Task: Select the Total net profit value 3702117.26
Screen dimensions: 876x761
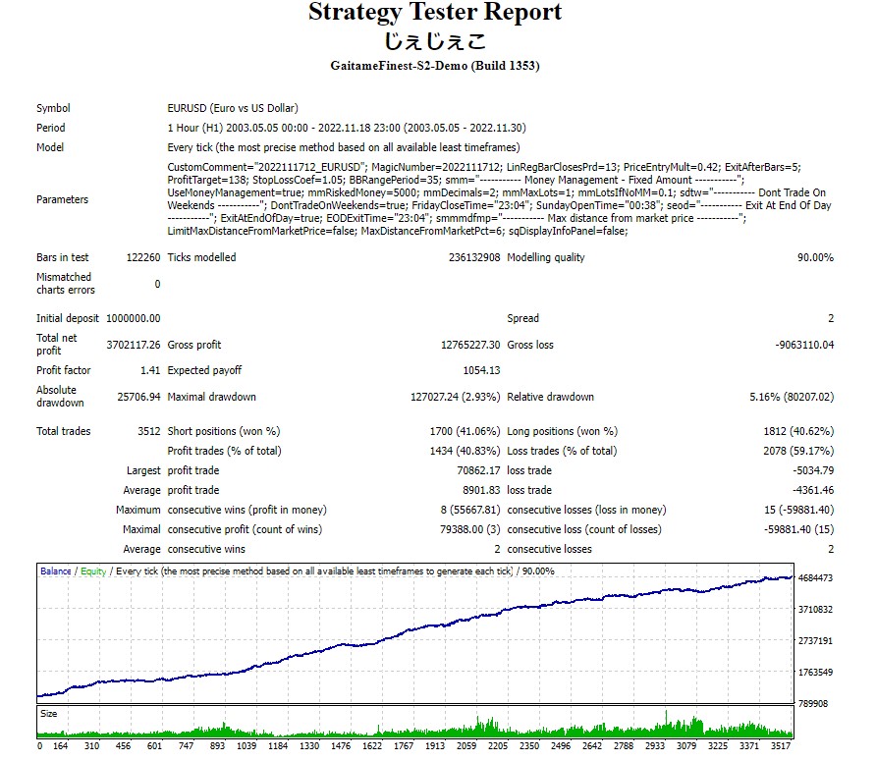Action: (133, 345)
